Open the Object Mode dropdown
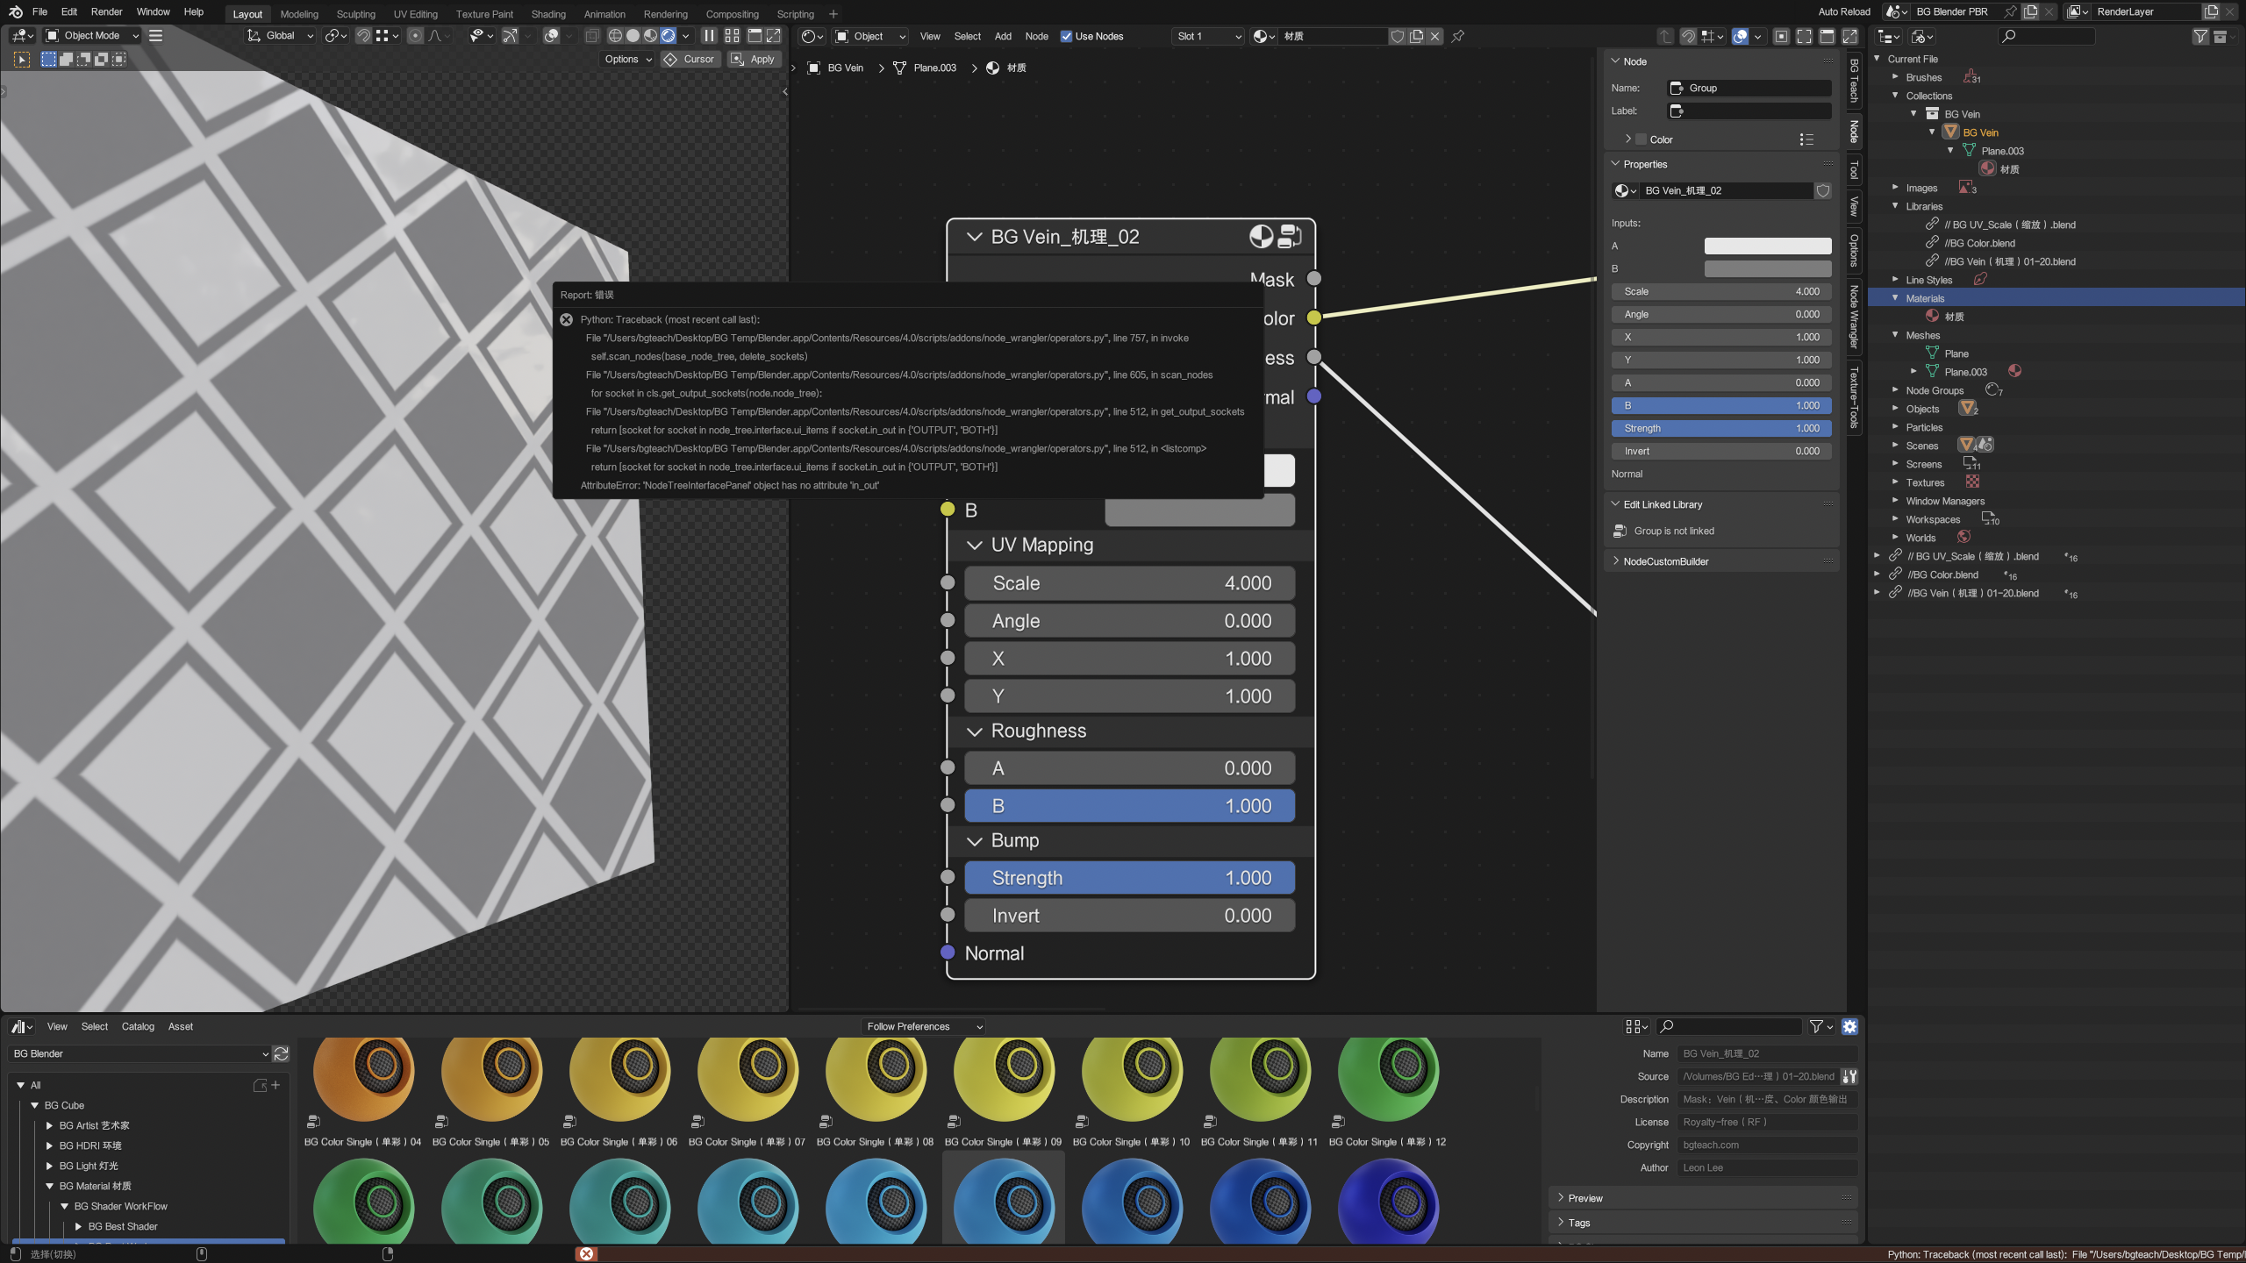 (93, 36)
